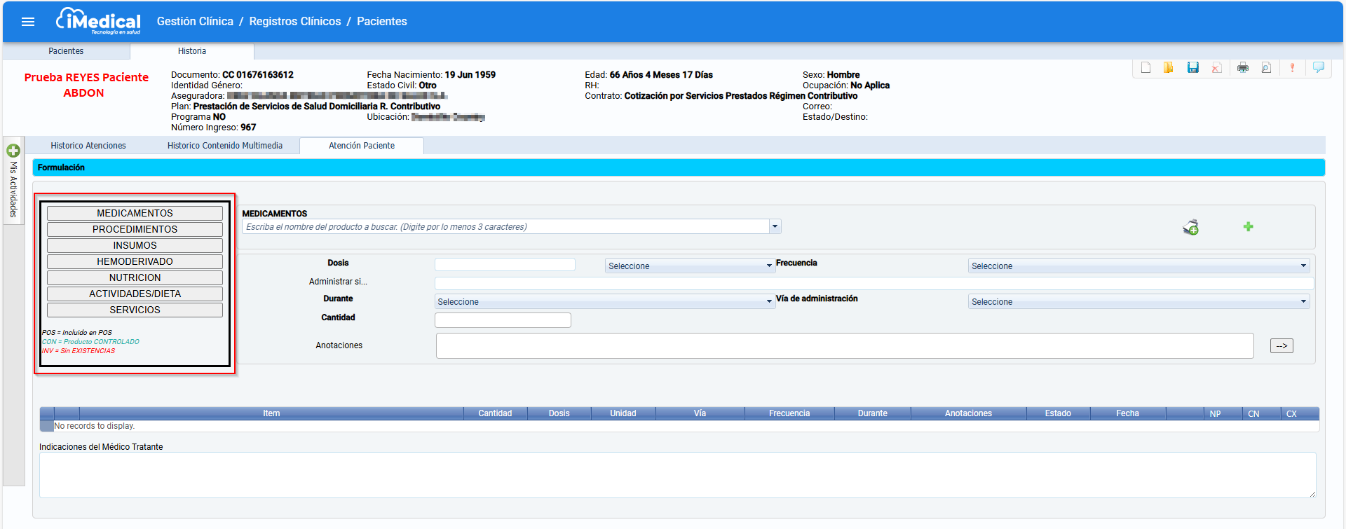Open the Durante dropdown
Viewport: 1346px width, 529px height.
point(604,302)
